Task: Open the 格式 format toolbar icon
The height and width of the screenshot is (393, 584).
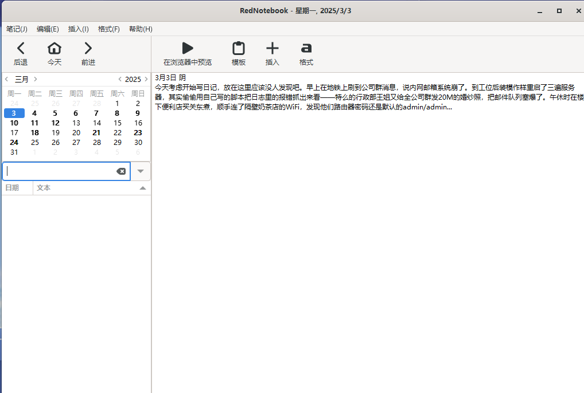Action: (306, 48)
